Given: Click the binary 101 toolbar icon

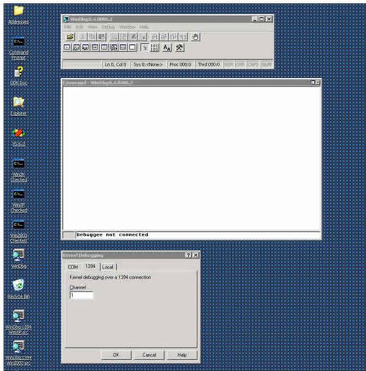Looking at the screenshot, I should (x=156, y=48).
